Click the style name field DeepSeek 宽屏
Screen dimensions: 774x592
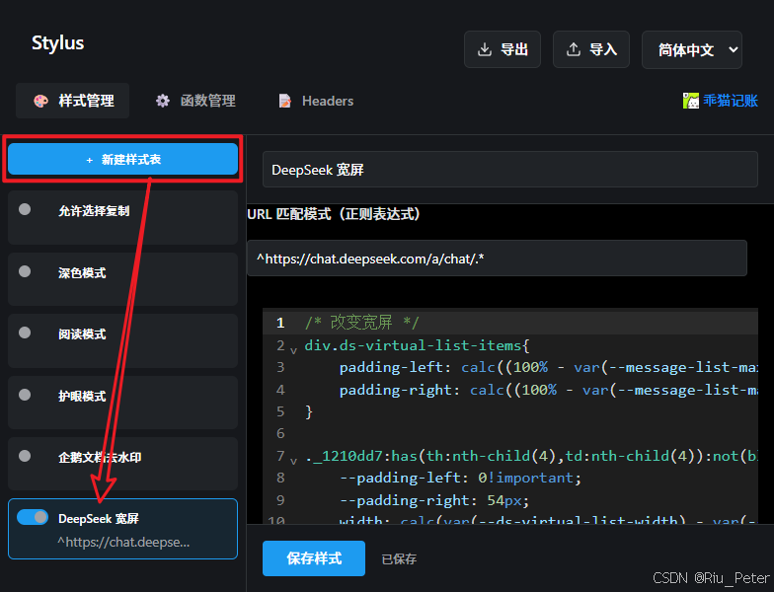509,170
